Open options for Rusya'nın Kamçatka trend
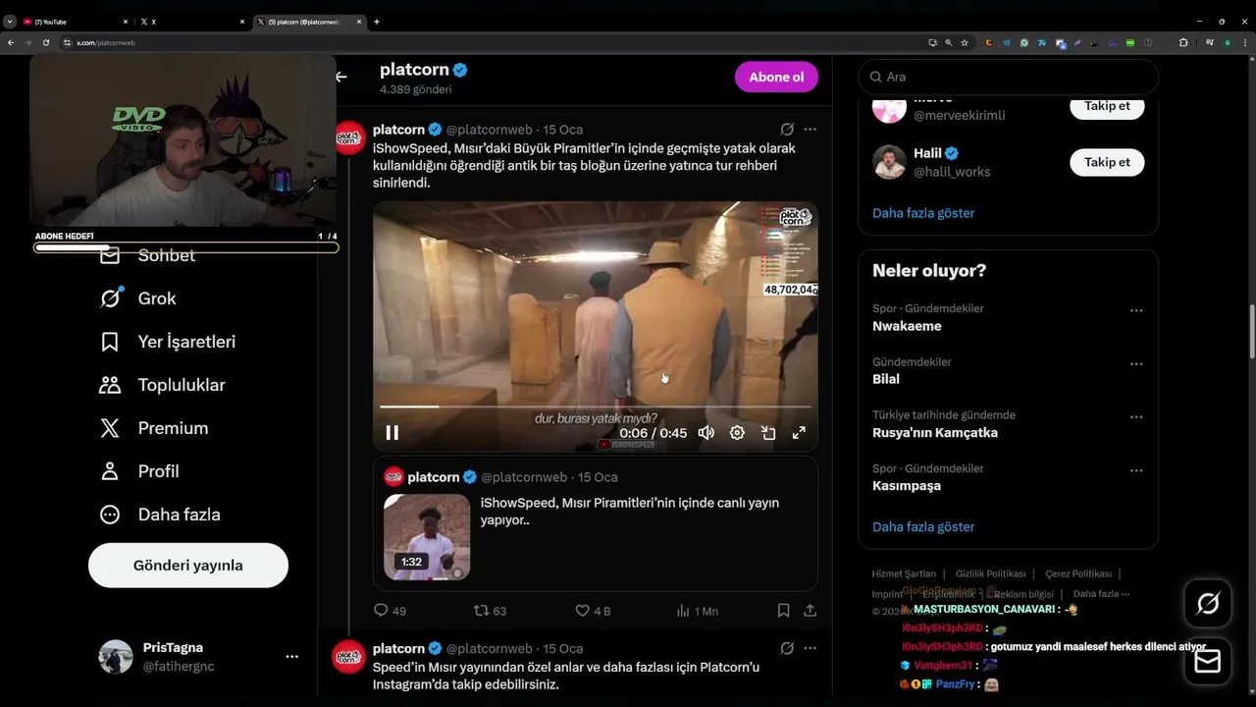The image size is (1256, 707). 1136,416
